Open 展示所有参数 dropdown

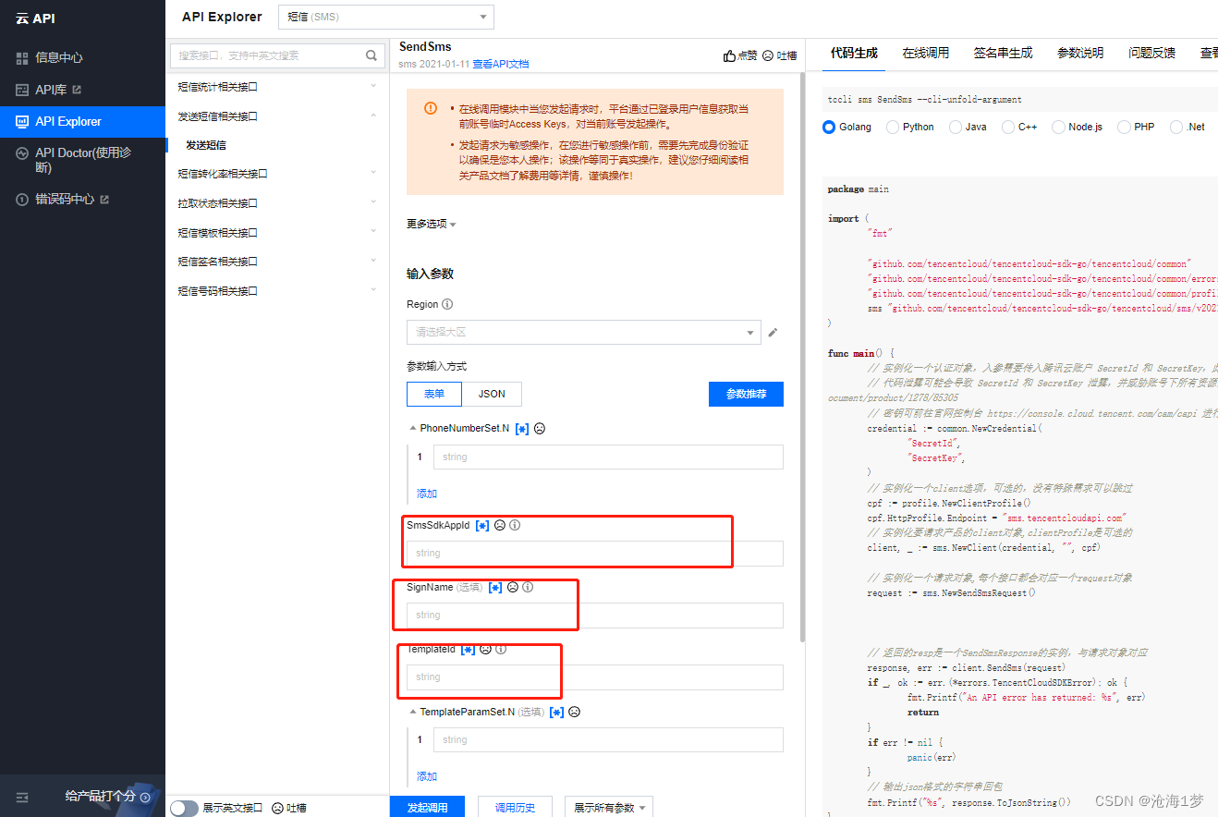(608, 807)
